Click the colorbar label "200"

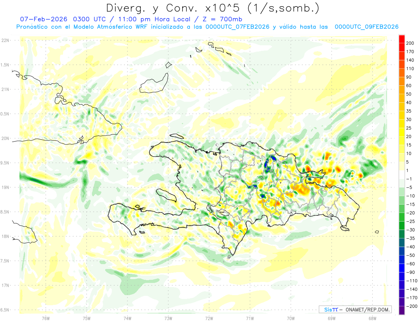click(411, 43)
